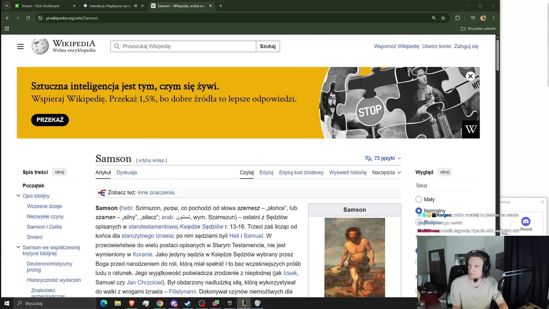Open the Chrome three-dot menu
The image size is (549, 309).
[x=493, y=18]
